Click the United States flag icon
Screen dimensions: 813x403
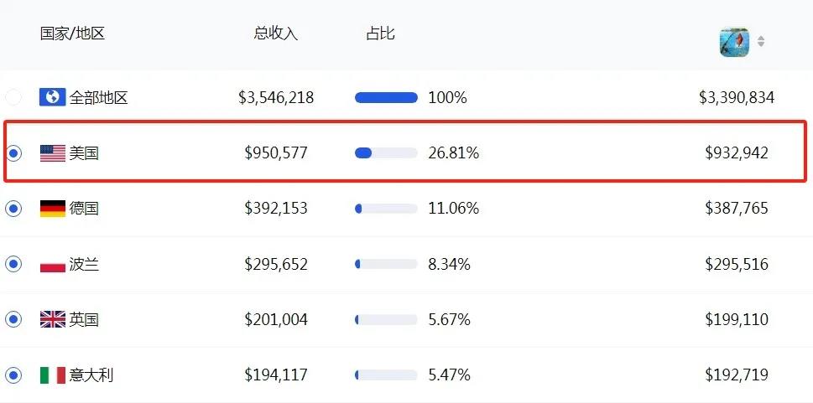(52, 152)
